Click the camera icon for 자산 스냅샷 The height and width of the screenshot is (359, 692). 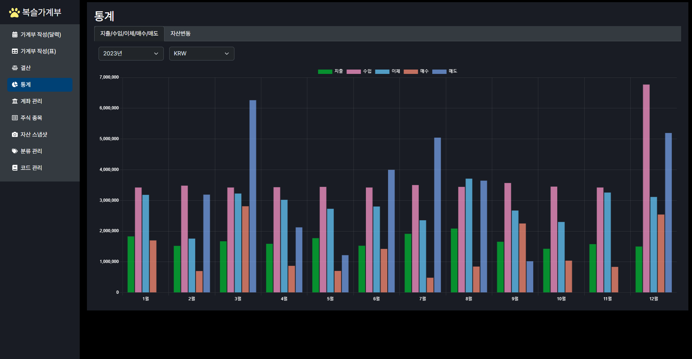click(x=15, y=134)
